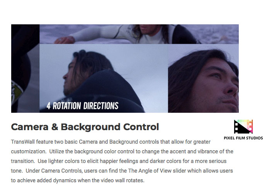Click the dark wetsuit panel at left edge

tap(25, 68)
